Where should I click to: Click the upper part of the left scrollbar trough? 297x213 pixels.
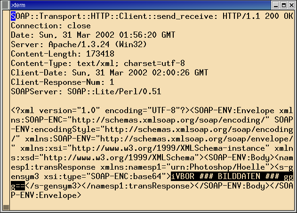[6, 57]
